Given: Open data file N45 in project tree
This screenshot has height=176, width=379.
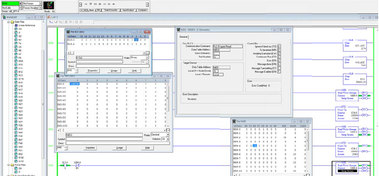Looking at the screenshot, I should coord(19,132).
